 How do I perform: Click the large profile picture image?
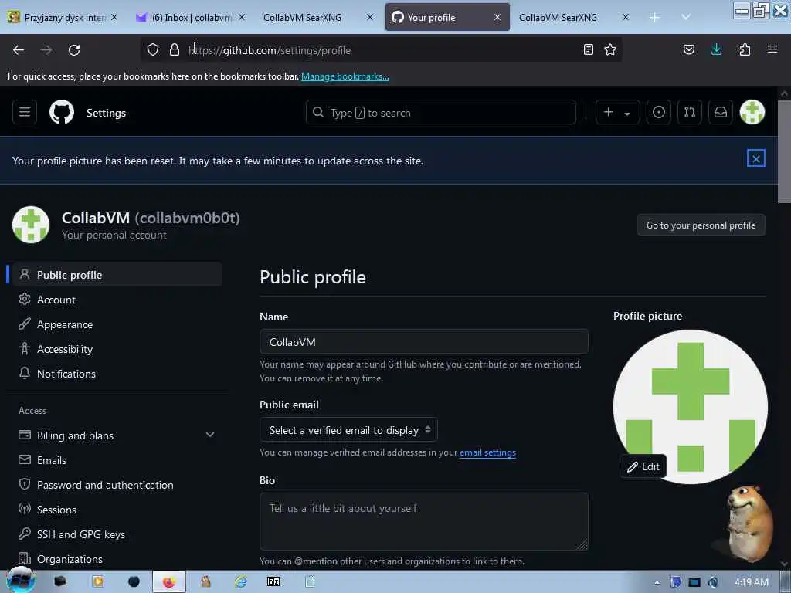(x=690, y=406)
